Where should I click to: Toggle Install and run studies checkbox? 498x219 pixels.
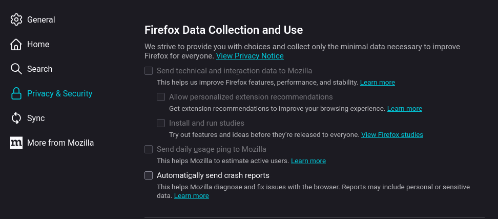coord(161,123)
